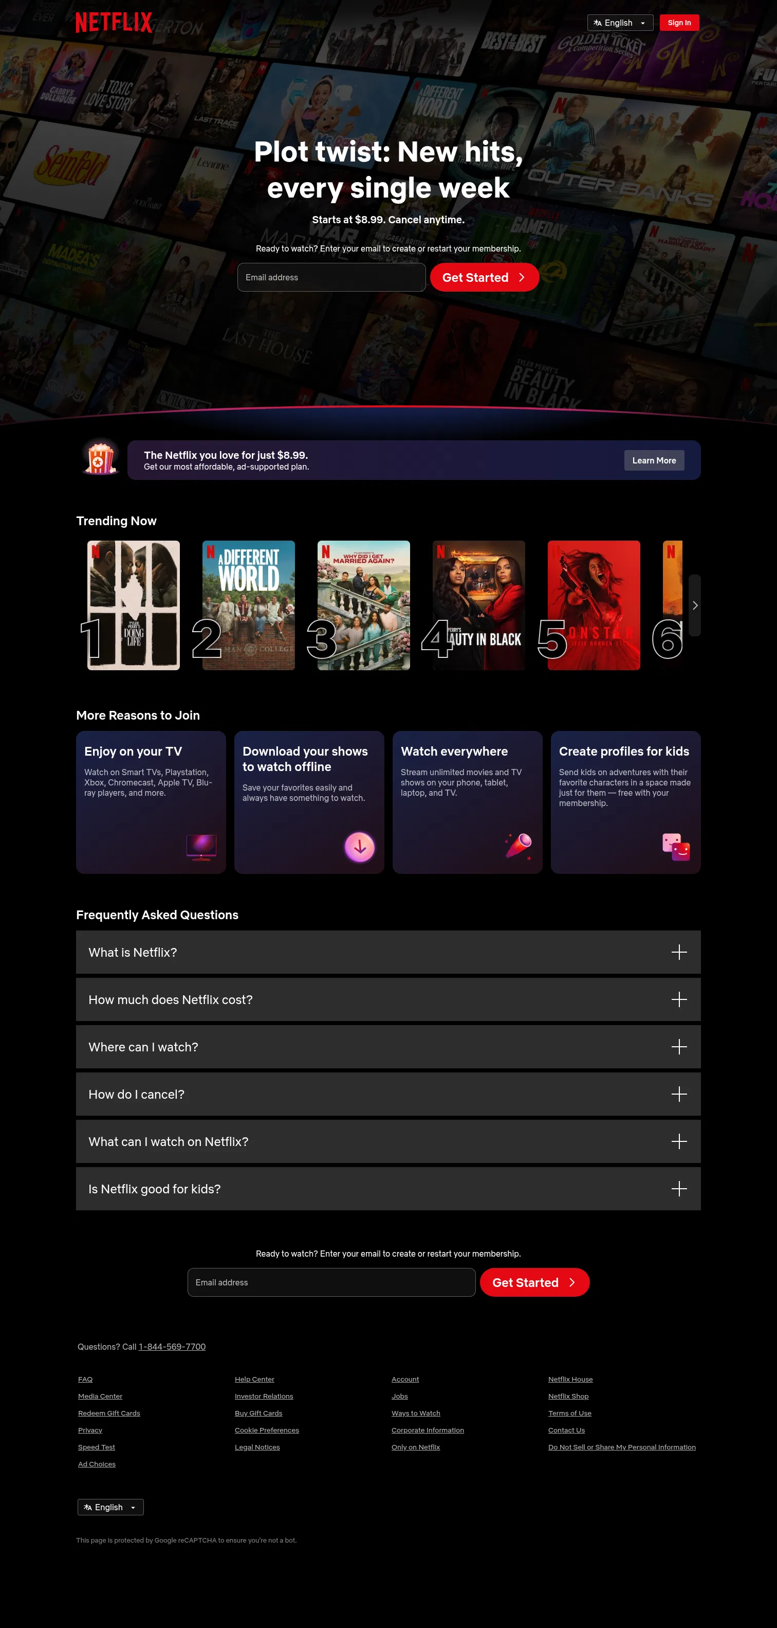The image size is (777, 1628).
Task: Click the TV monitor icon
Action: coord(201,847)
